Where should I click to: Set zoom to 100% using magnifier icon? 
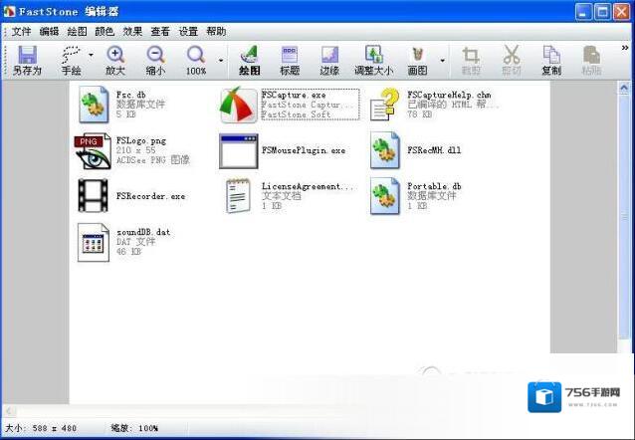pos(196,60)
